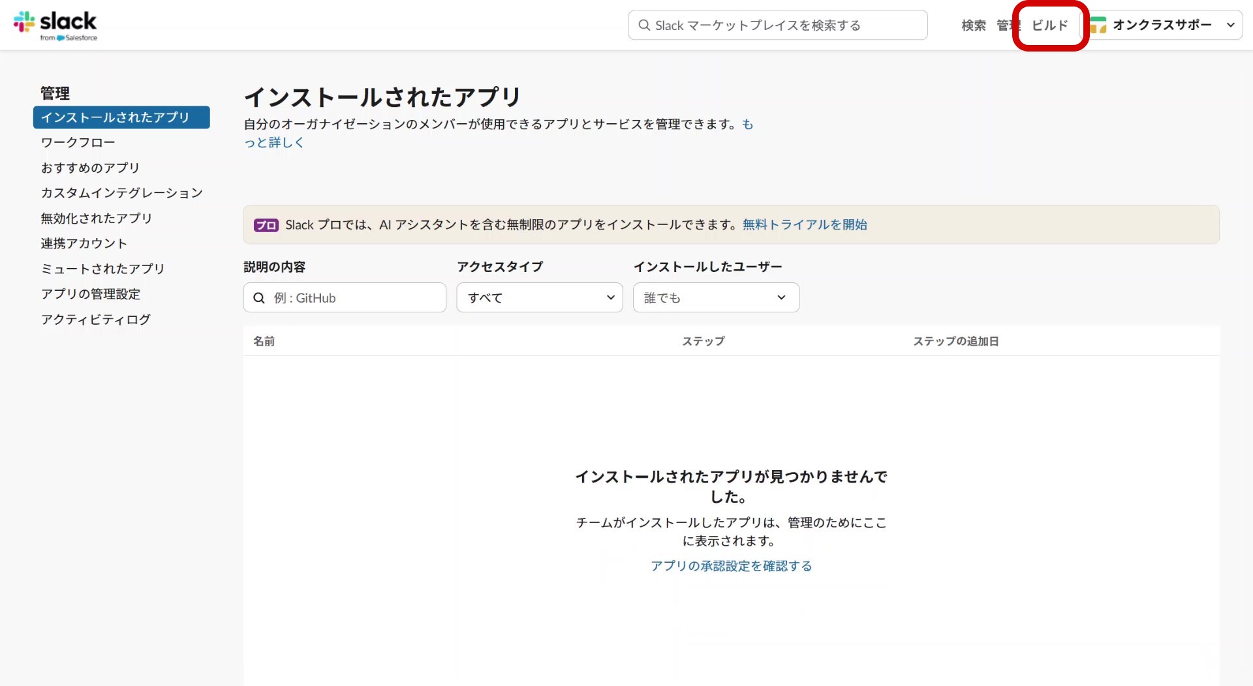
Task: Click the magnifier icon in marketplace search
Action: click(644, 25)
